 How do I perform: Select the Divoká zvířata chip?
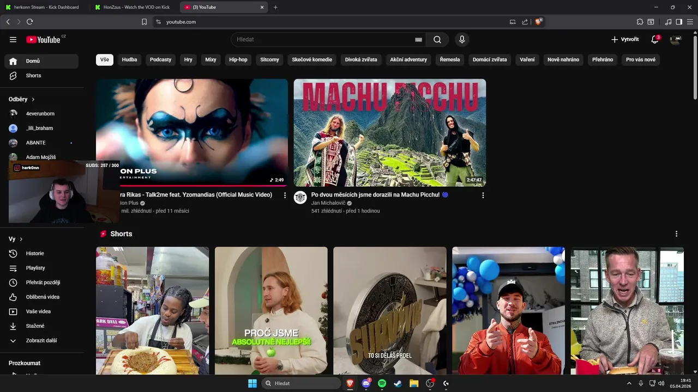(361, 59)
